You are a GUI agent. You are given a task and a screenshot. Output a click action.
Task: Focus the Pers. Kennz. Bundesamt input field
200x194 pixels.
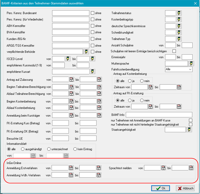[71, 13]
